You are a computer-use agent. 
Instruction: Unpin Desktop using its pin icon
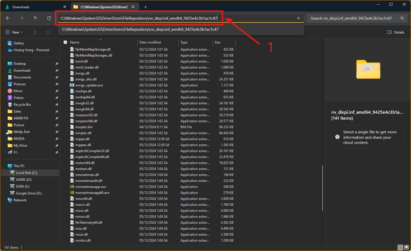click(x=57, y=64)
